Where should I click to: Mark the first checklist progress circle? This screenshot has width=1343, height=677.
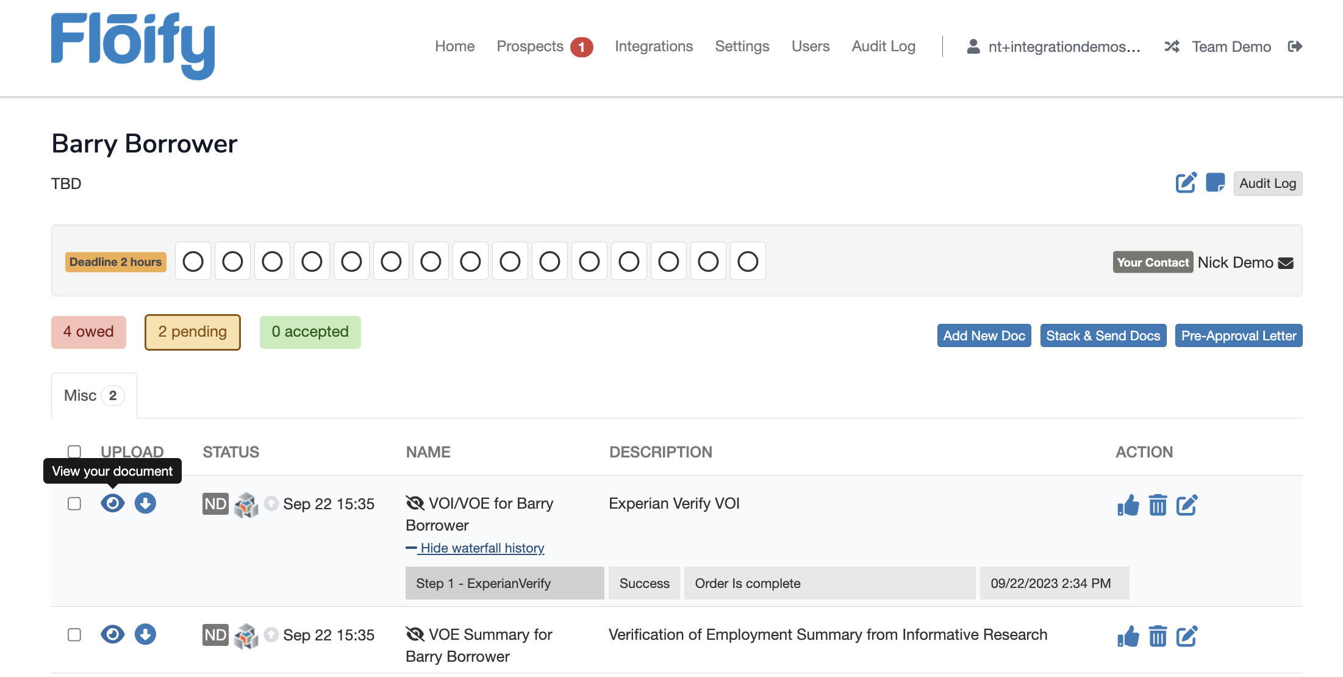click(x=193, y=260)
